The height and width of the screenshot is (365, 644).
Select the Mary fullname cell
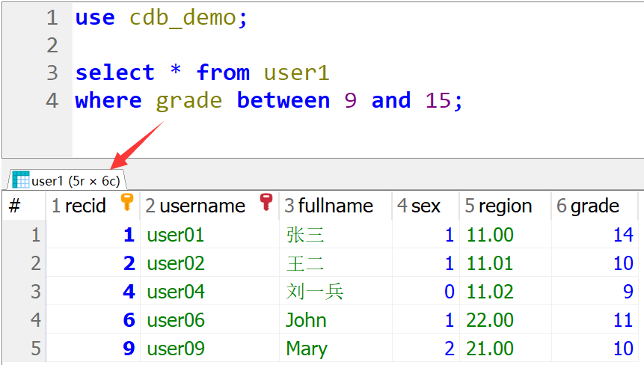307,349
